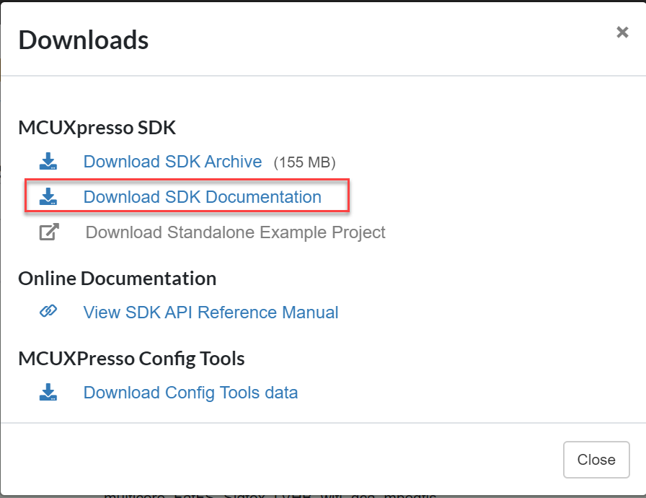Select the Download SDK Documentation link
The width and height of the screenshot is (646, 498).
(202, 197)
